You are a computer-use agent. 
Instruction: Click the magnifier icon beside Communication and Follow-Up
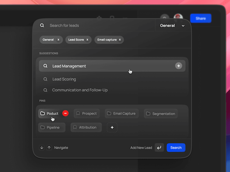coord(45,90)
